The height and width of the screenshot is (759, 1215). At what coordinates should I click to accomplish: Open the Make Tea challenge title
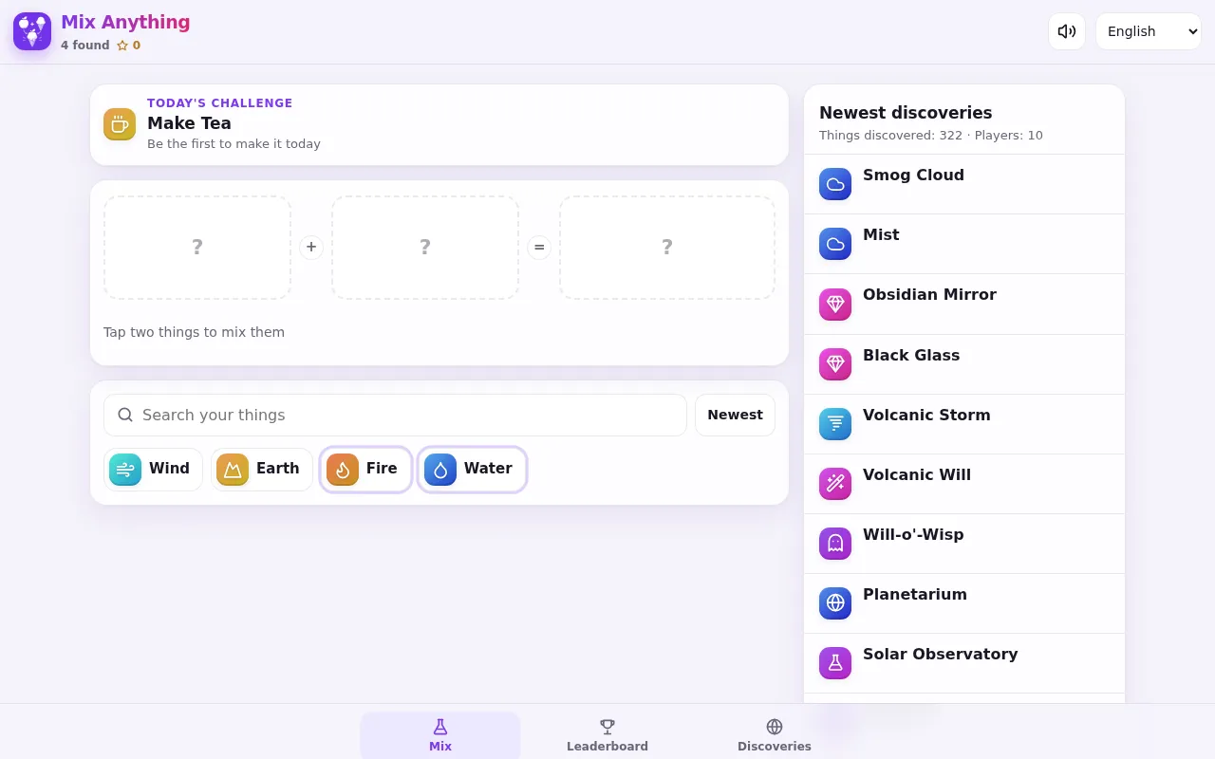(x=189, y=123)
